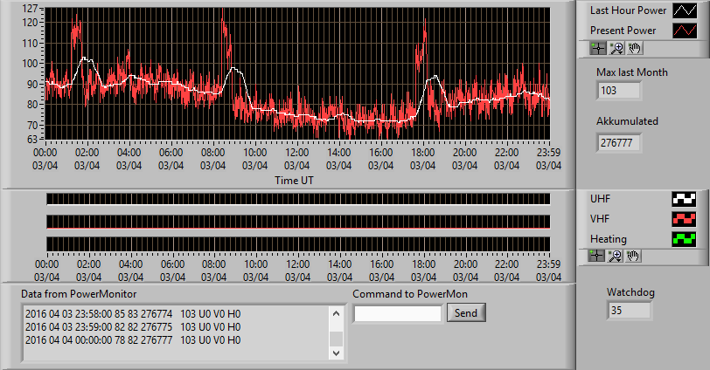
Task: Open the Last Hour Power plot legend icon
Action: pyautogui.click(x=685, y=10)
